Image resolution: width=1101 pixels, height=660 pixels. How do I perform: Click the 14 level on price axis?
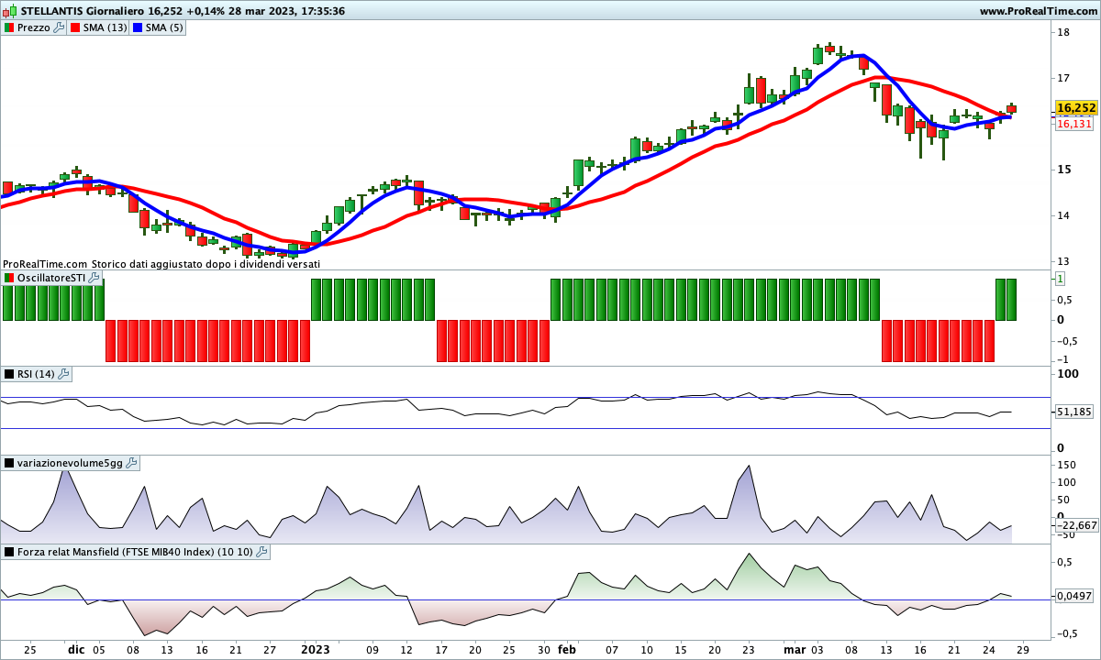click(x=1063, y=215)
